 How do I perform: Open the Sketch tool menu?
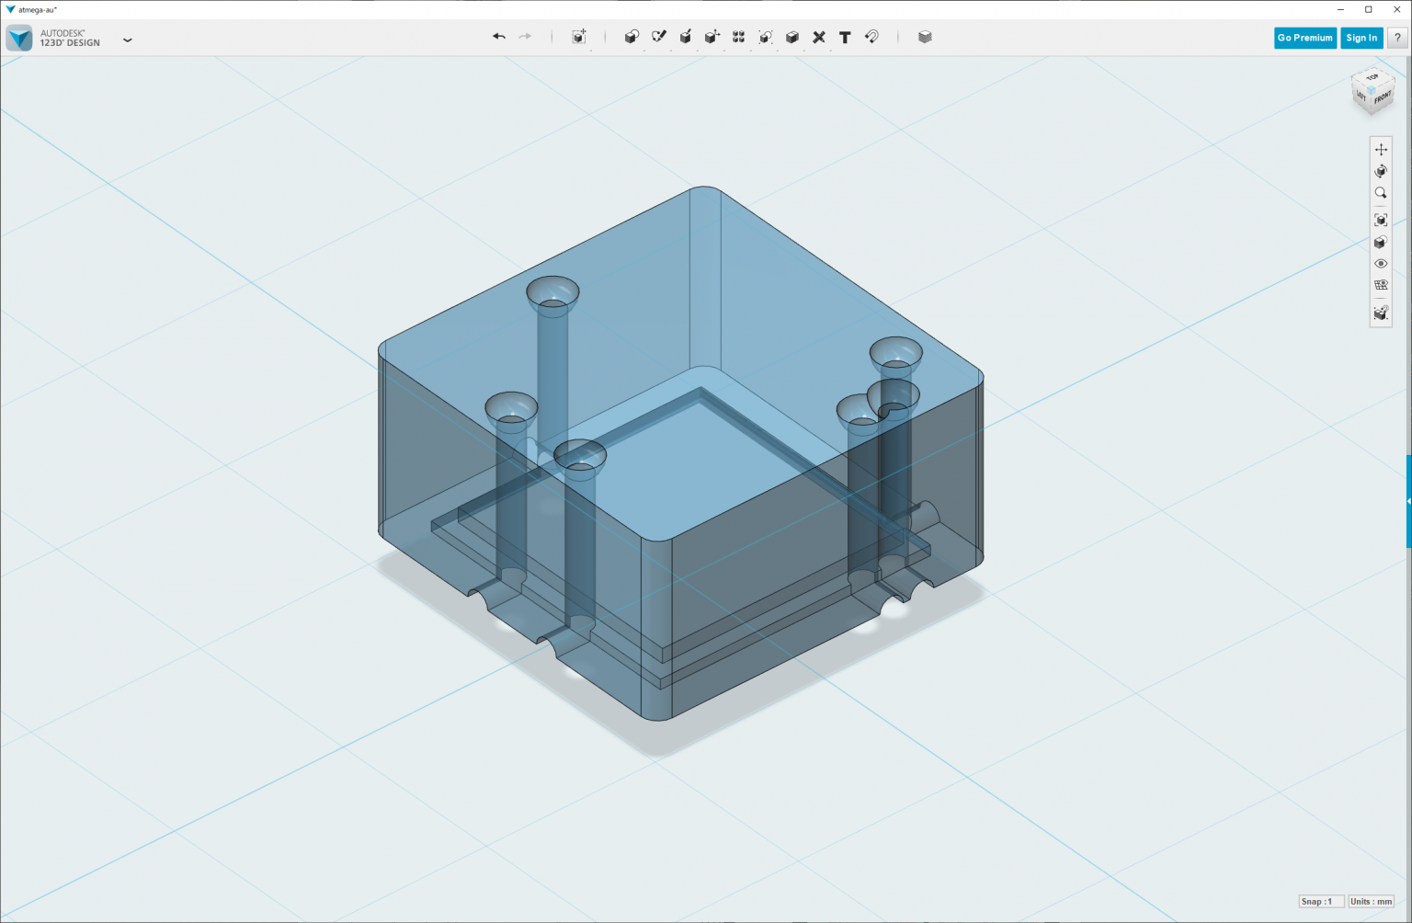(x=659, y=37)
